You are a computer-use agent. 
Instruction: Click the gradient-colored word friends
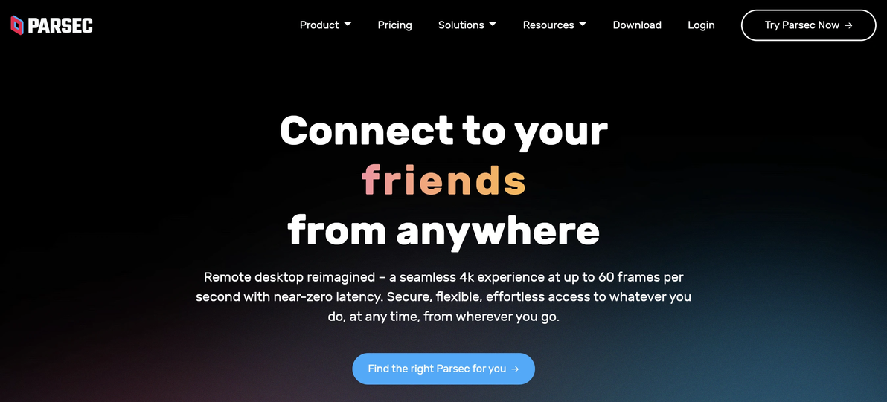click(444, 180)
